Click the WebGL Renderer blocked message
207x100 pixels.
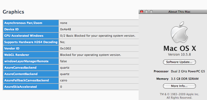pos(90,55)
